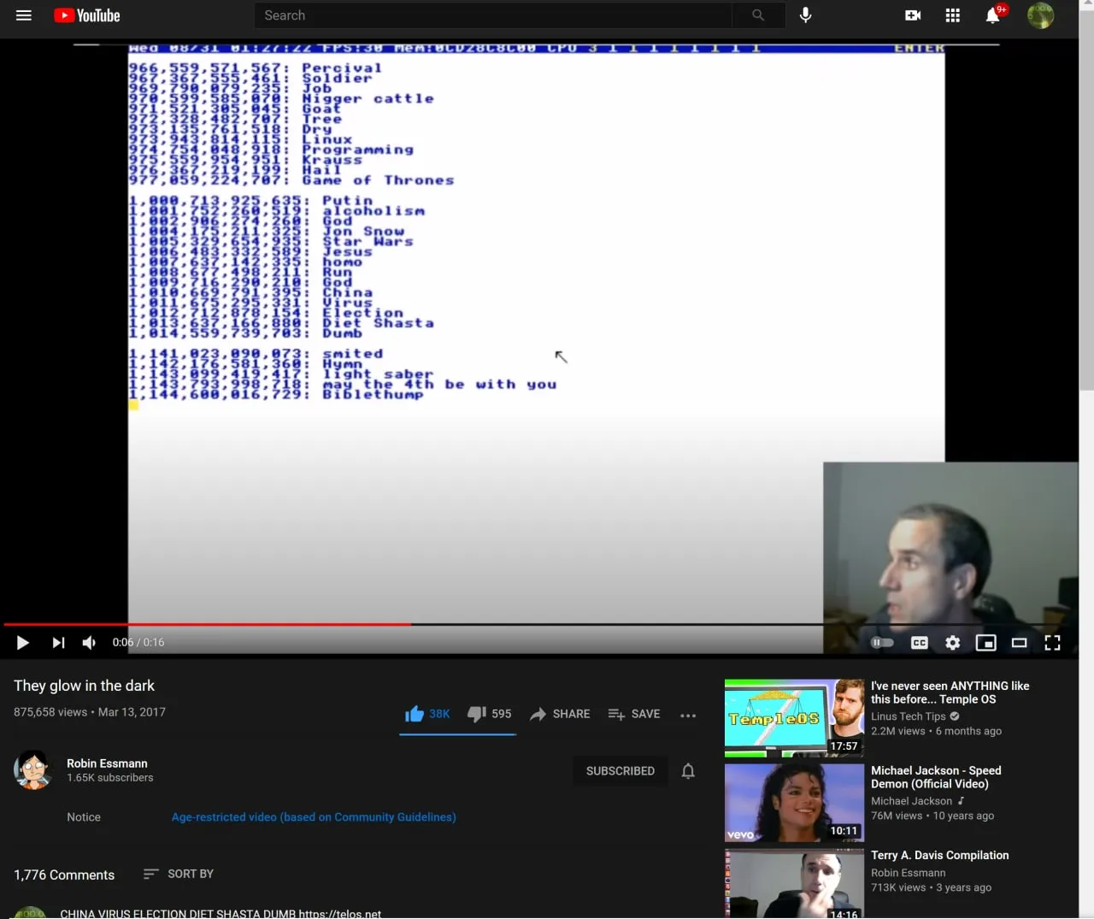Screen dimensions: 1094x919
Task: Enable miniplayer mode
Action: click(x=986, y=642)
